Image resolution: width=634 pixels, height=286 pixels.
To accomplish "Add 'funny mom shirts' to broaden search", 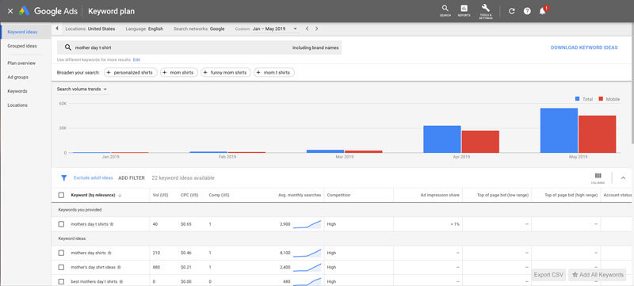I will pos(226,73).
